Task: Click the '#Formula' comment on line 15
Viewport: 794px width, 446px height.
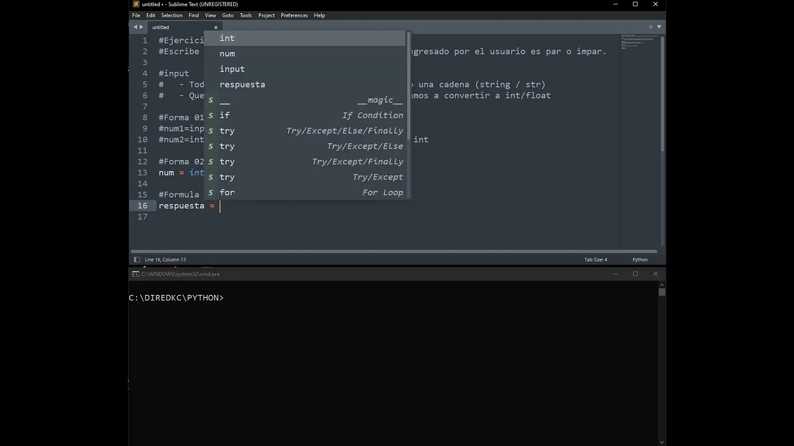Action: (x=179, y=195)
